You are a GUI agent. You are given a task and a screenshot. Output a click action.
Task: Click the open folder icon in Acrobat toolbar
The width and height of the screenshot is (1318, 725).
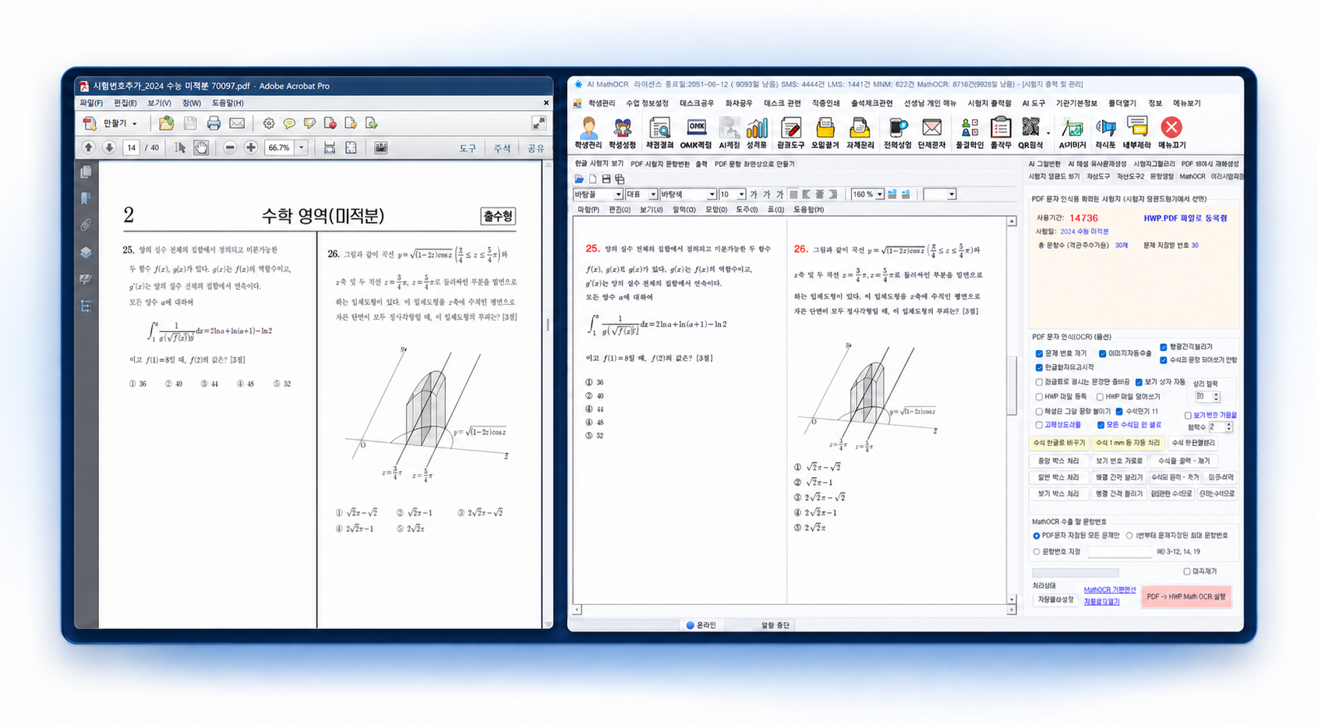coord(166,123)
